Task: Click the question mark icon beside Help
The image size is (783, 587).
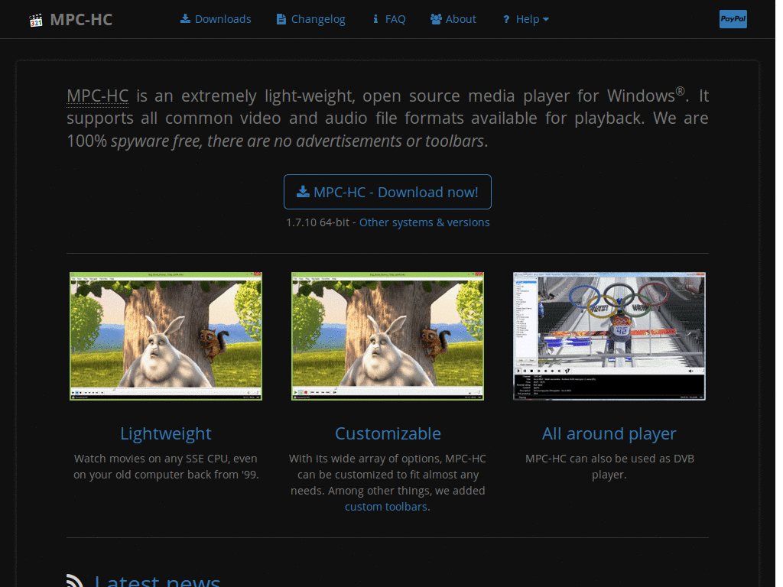Action: click(x=506, y=20)
